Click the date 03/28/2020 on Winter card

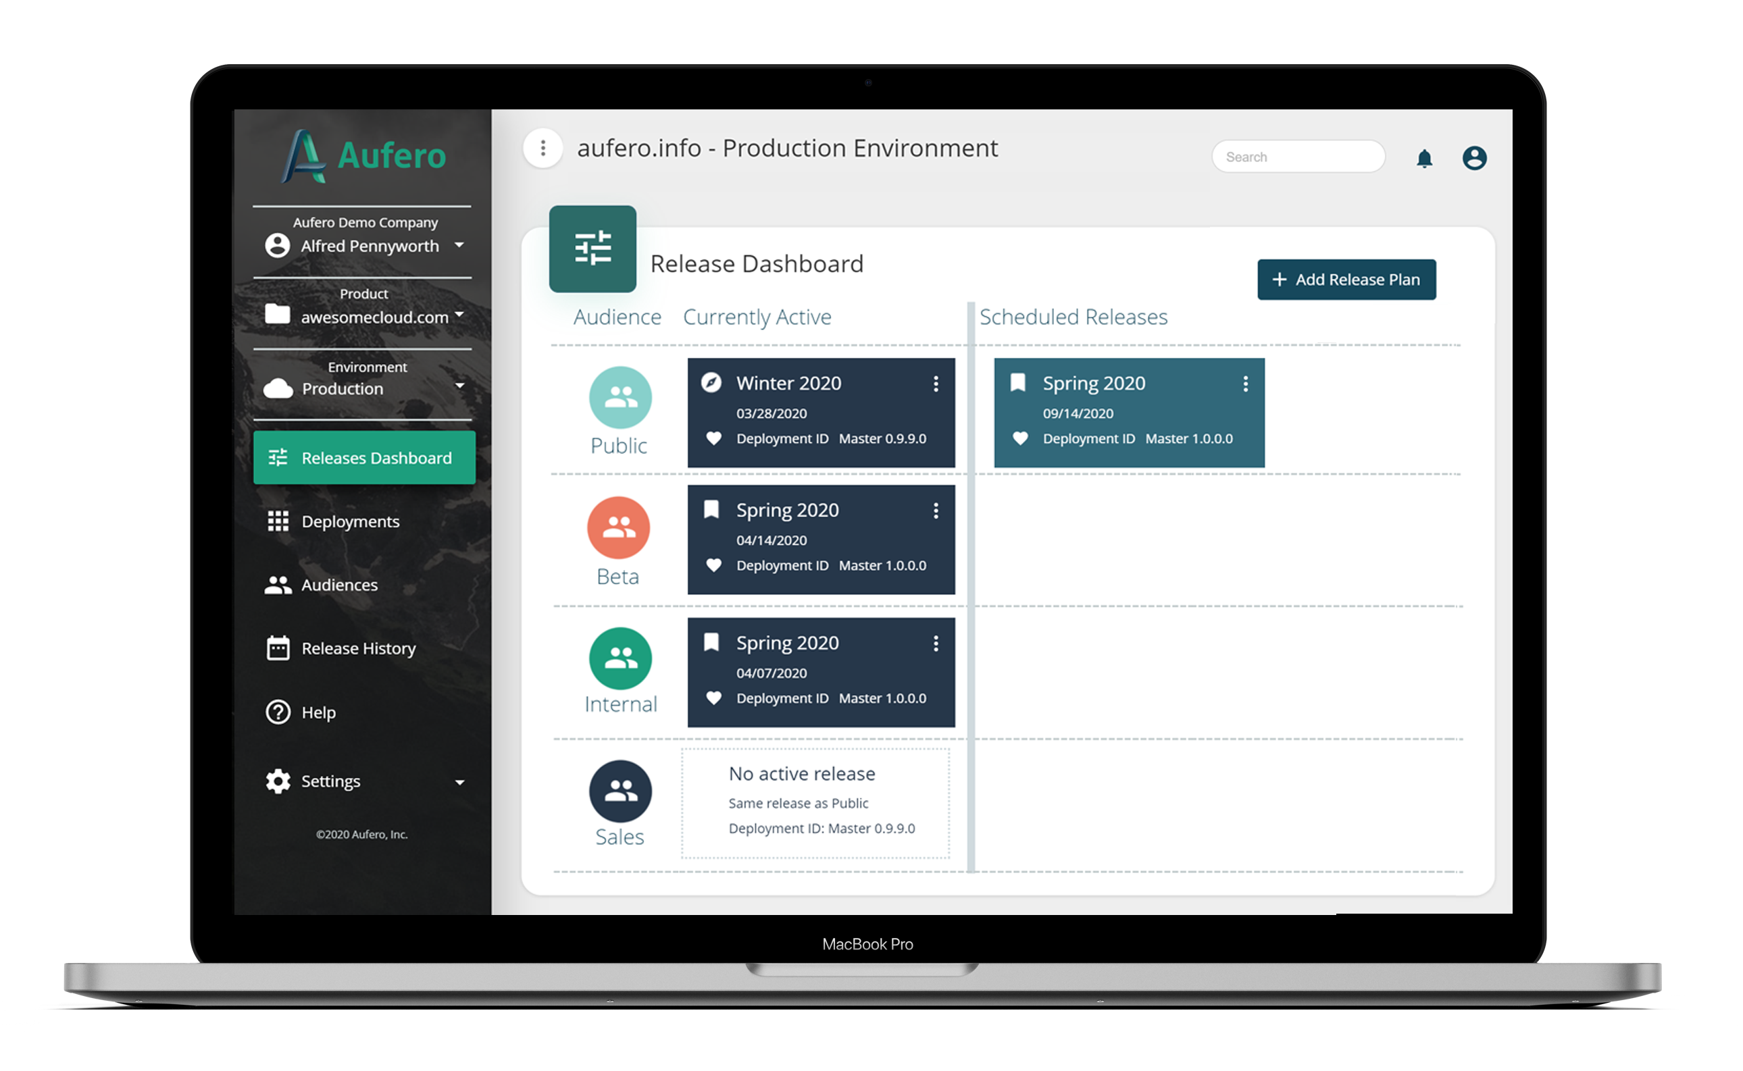click(x=772, y=414)
